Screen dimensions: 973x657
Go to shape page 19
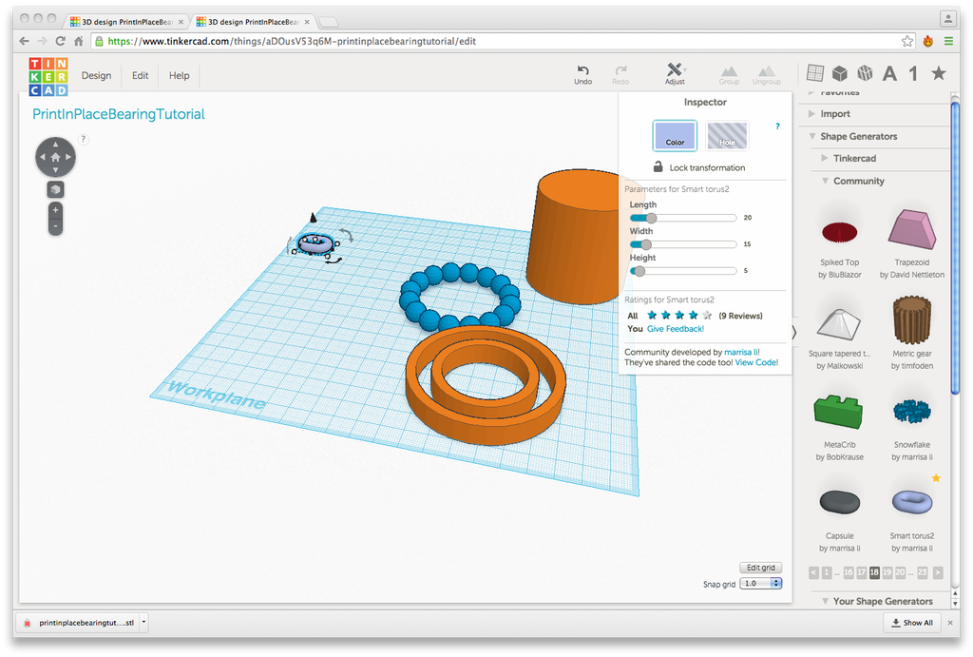[x=887, y=572]
